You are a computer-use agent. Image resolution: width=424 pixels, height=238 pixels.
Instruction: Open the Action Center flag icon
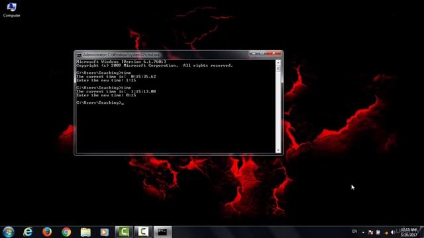coord(371,232)
